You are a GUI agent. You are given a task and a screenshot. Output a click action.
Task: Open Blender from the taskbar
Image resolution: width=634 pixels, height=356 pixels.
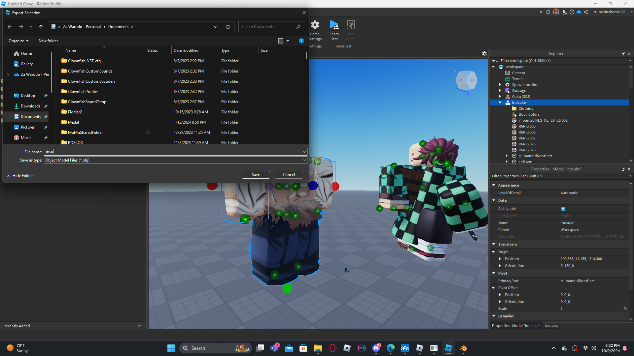(463, 348)
